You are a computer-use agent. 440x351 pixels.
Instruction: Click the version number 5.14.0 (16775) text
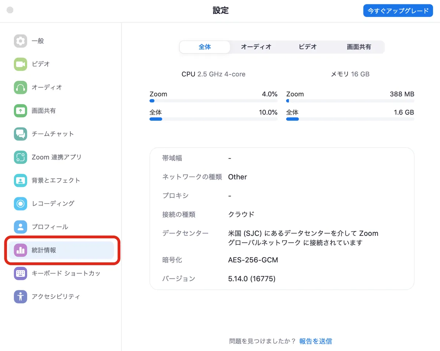(252, 279)
